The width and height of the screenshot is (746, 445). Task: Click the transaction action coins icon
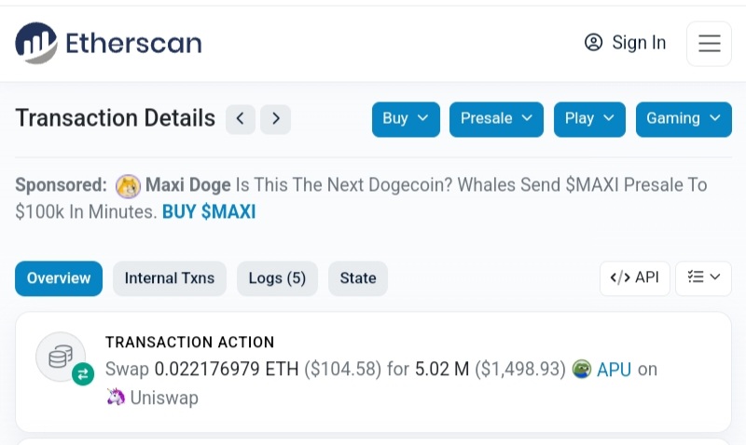pyautogui.click(x=61, y=357)
